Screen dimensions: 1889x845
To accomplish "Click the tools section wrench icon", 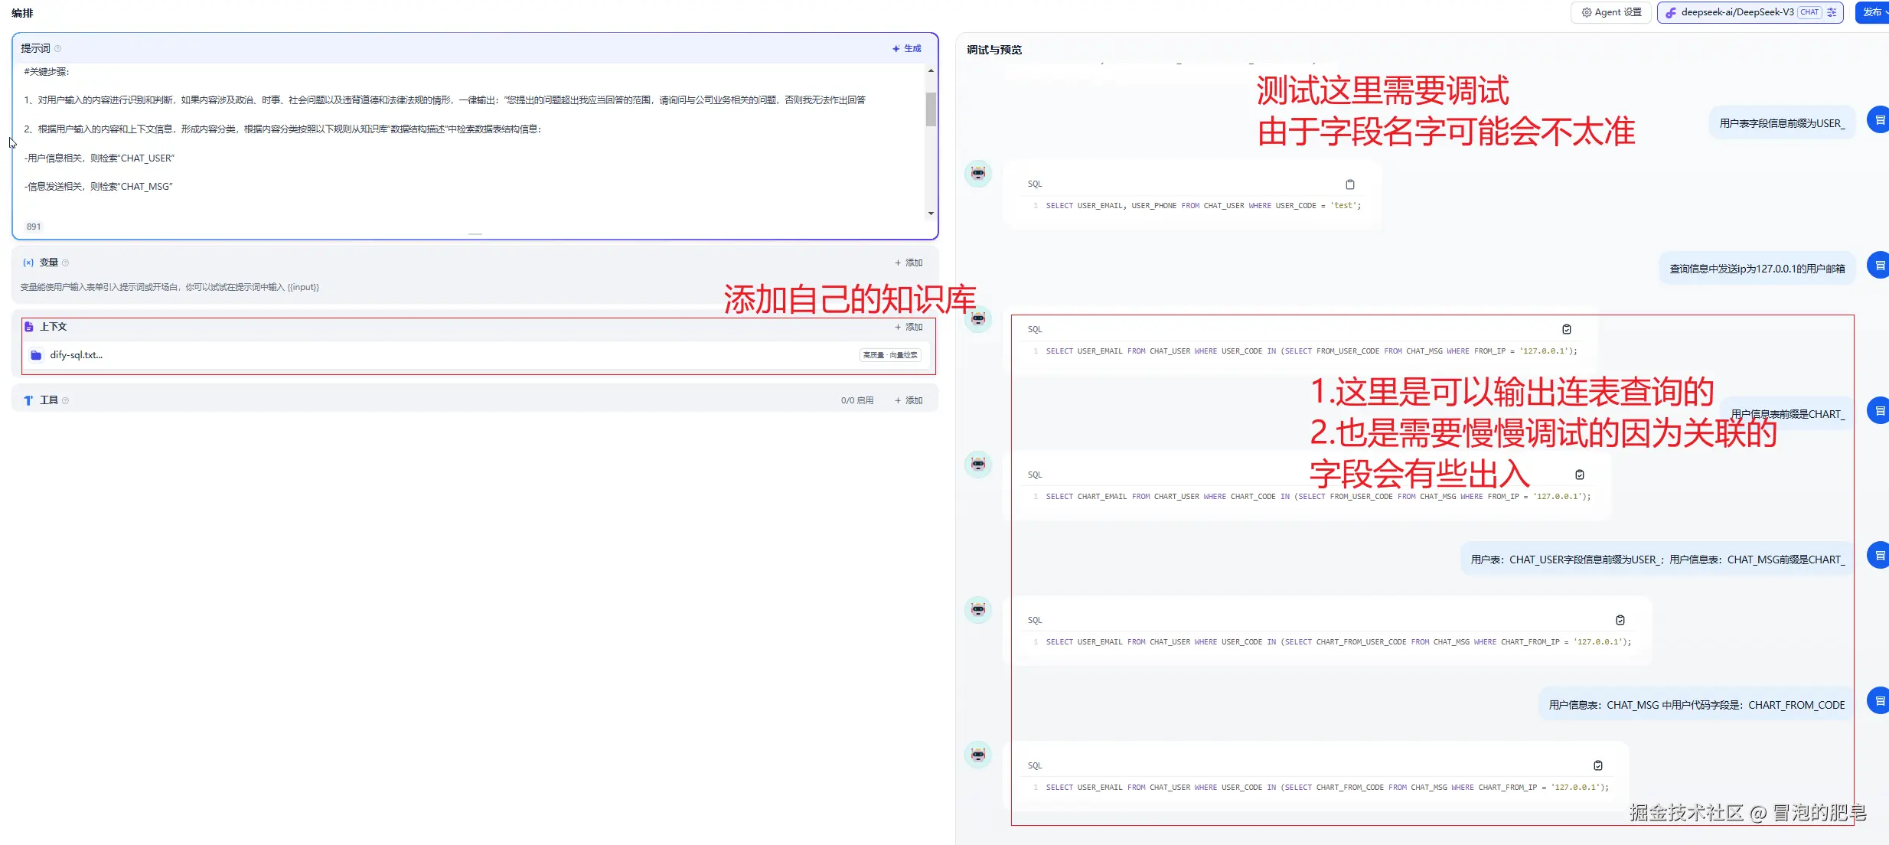I will (28, 400).
